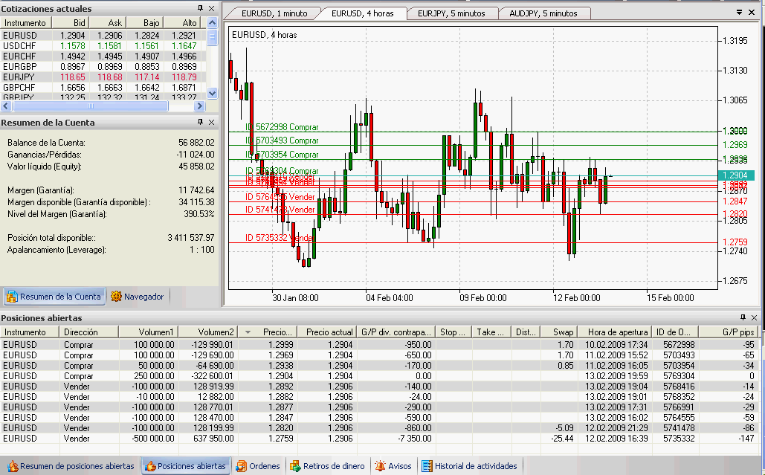Pin the Cotizaciones actuales panel

pyautogui.click(x=200, y=8)
